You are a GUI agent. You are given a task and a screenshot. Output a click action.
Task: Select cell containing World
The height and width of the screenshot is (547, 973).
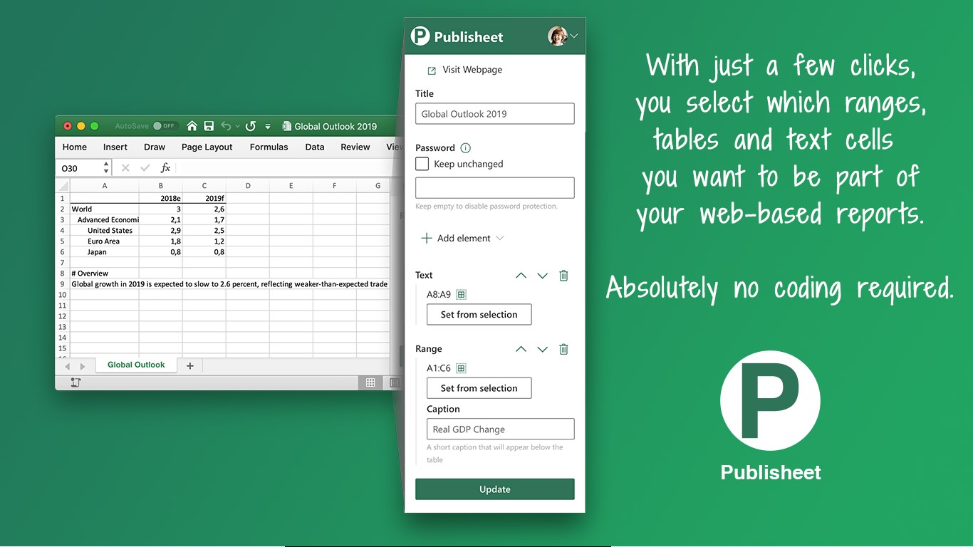105,209
